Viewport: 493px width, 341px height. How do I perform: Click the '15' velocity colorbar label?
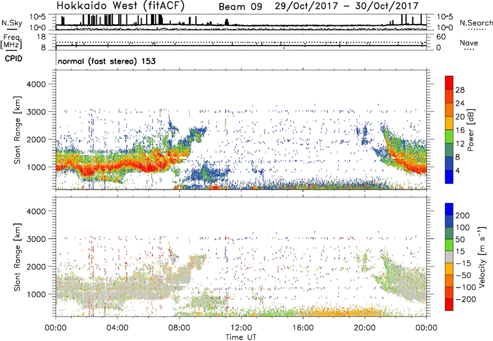[x=460, y=252]
